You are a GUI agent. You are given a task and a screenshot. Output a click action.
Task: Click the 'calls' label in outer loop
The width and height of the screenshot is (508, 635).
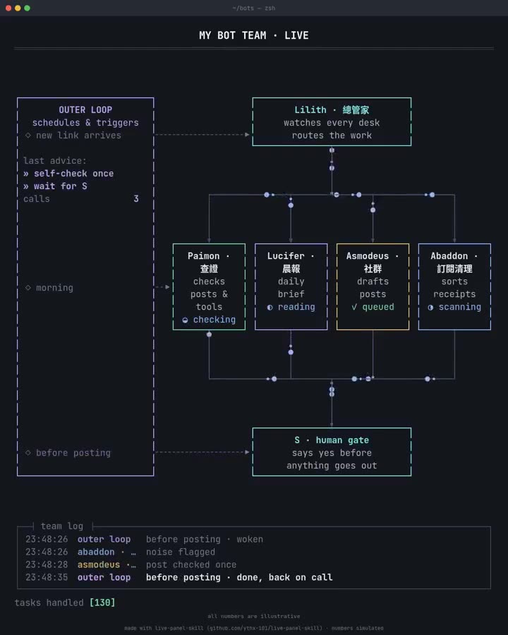coord(37,199)
